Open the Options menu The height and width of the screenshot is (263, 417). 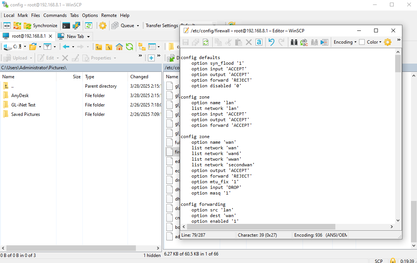coord(90,15)
